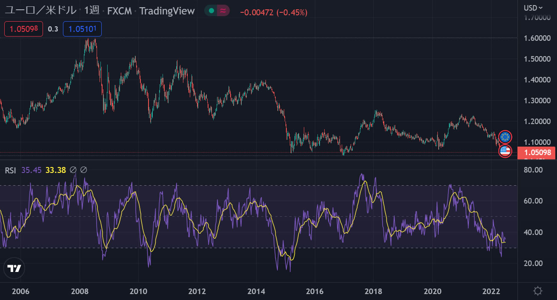Screen dimensions: 557x300
Task: Click the pink approximate-equals icon
Action: [x=223, y=11]
